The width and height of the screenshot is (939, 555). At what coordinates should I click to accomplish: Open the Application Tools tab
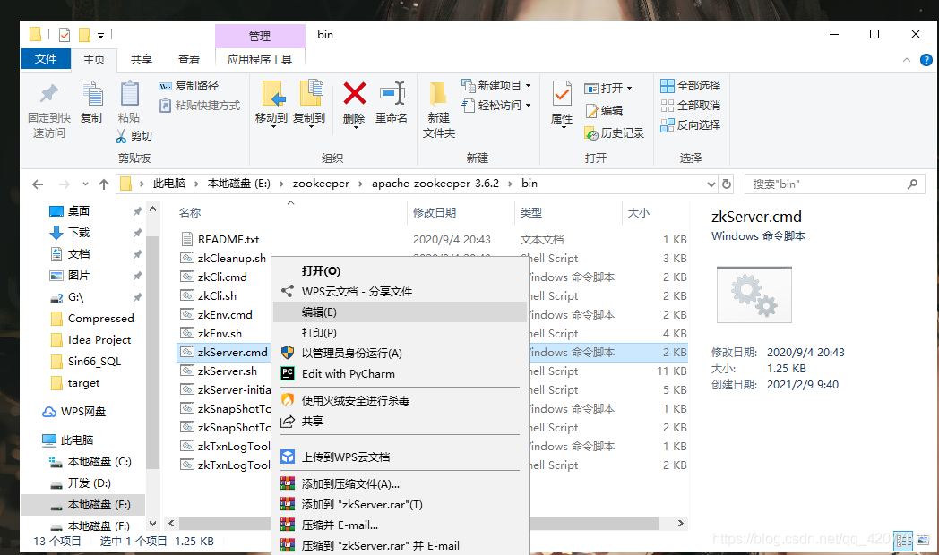tap(260, 59)
